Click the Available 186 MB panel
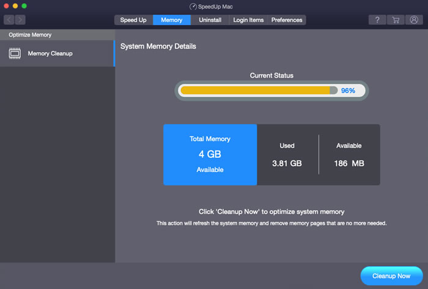 349,155
